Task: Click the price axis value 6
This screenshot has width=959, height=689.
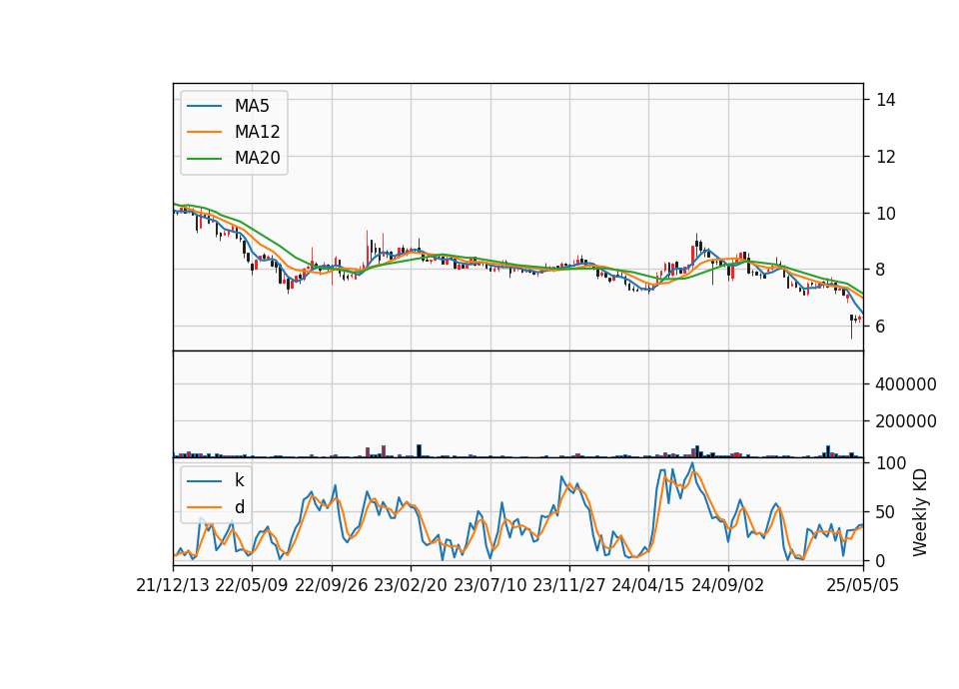Action: [x=881, y=327]
